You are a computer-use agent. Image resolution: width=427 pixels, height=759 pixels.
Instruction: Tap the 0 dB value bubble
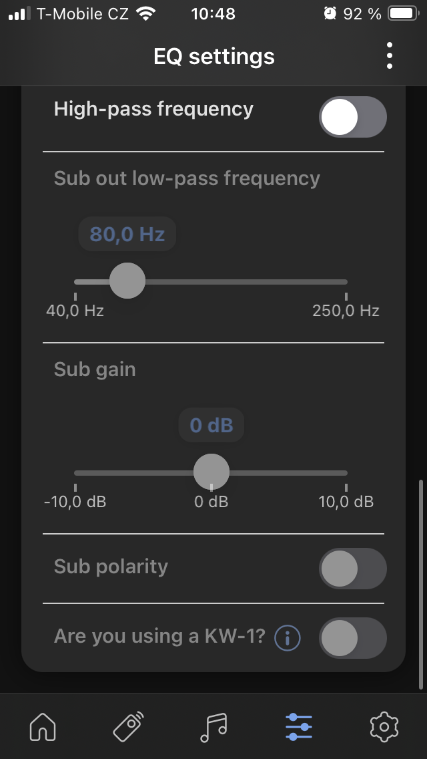click(x=211, y=426)
